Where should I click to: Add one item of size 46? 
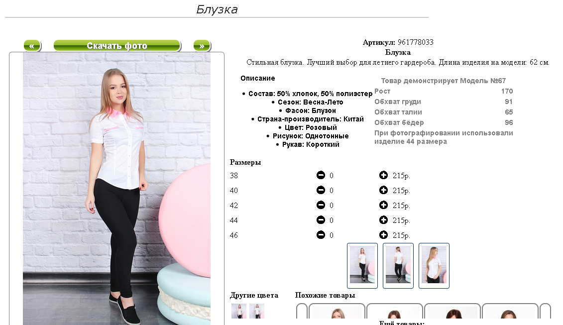coord(383,235)
